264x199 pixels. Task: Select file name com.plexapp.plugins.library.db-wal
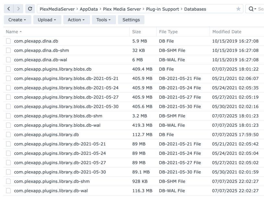pos(51,191)
